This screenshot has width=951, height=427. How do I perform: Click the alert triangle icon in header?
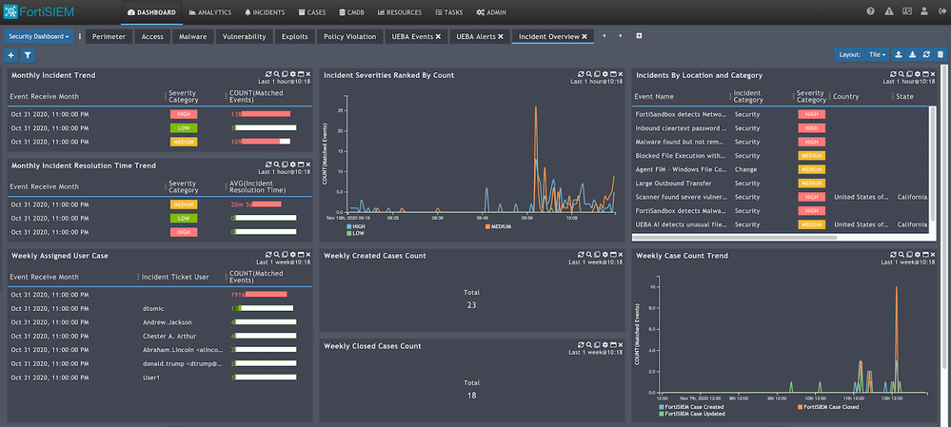click(891, 12)
